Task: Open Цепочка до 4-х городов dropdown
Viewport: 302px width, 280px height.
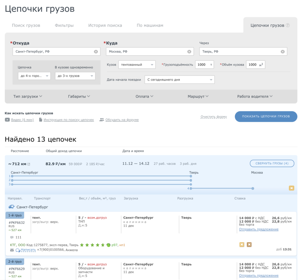Action: [x=35, y=76]
